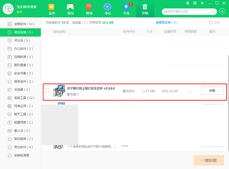The width and height of the screenshot is (229, 169).
Task: Click the 图形图像 picture icon
Action: (10, 65)
